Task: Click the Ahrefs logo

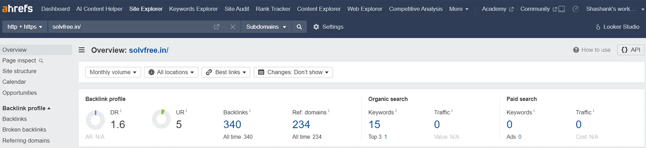Action: tap(17, 8)
